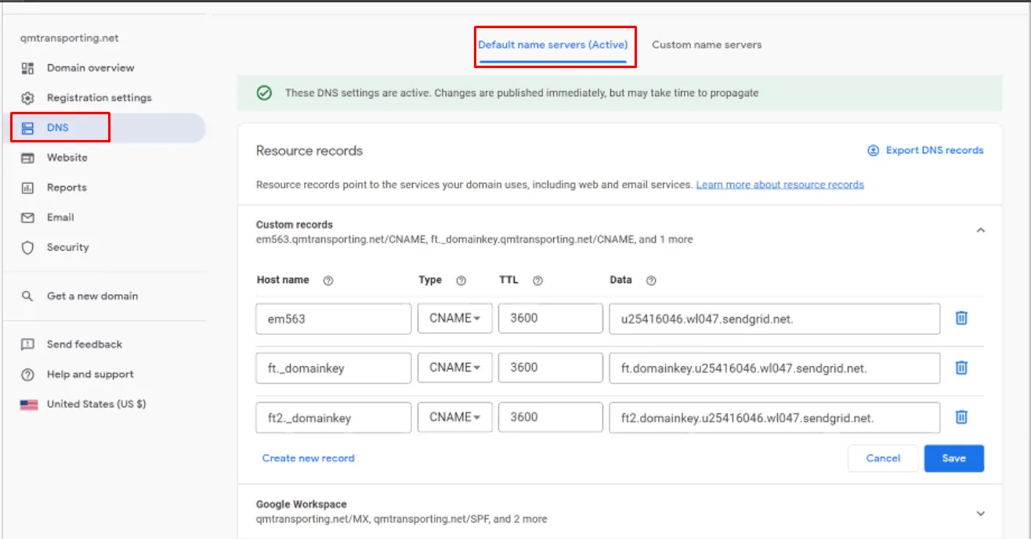Click the green check mark status icon
The width and height of the screenshot is (1031, 539).
click(265, 92)
